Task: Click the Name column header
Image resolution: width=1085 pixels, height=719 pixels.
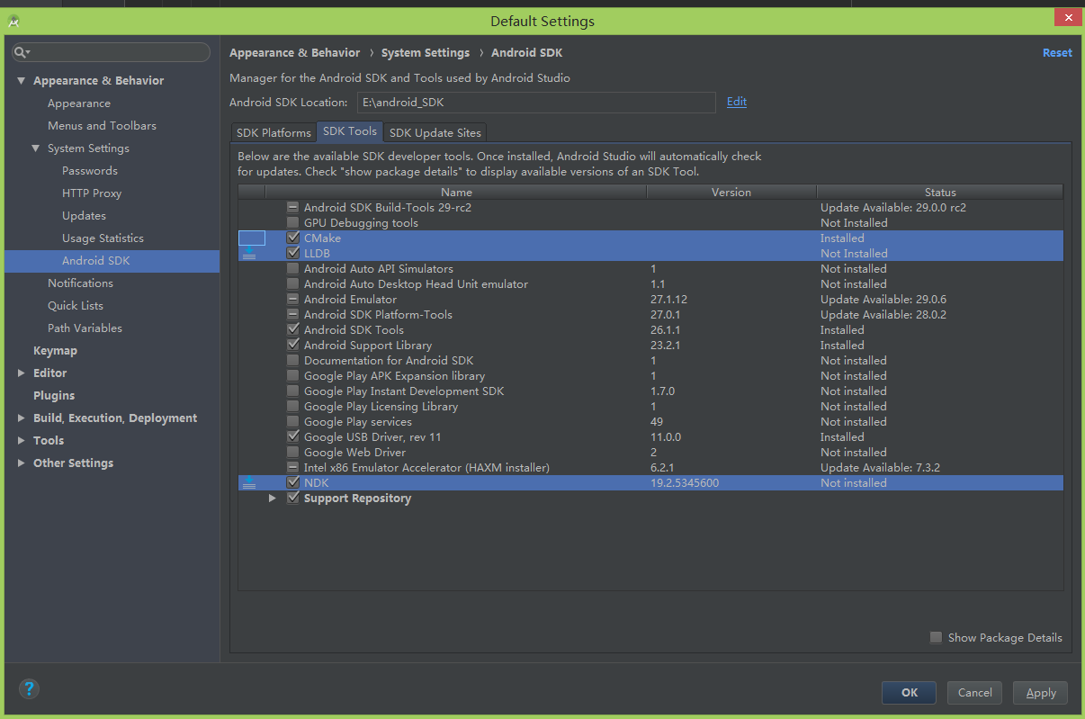Action: 456,192
